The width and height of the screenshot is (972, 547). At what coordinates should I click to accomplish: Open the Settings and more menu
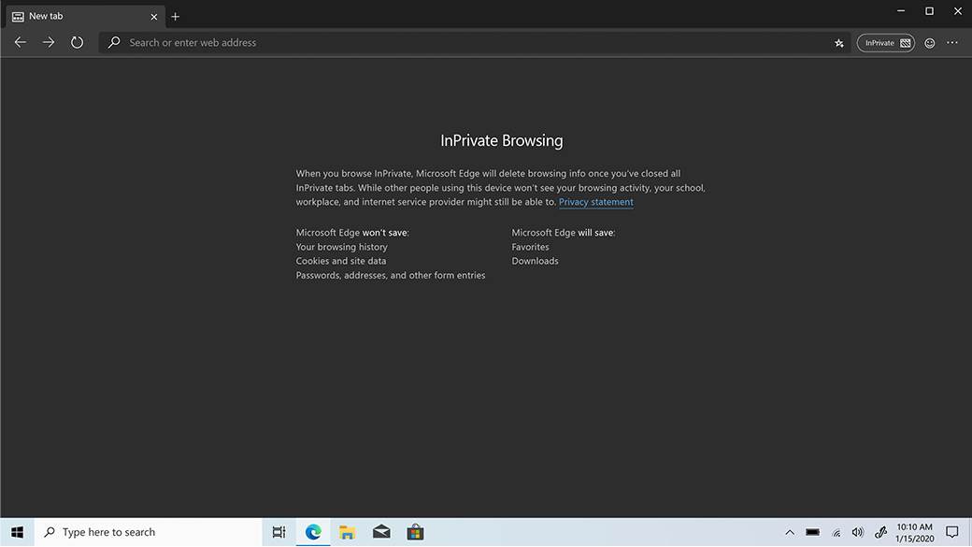tap(952, 42)
